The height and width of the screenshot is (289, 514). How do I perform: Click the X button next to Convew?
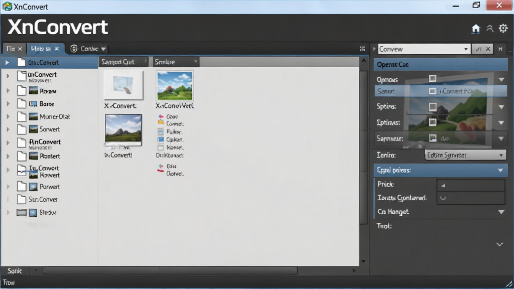tap(488, 49)
